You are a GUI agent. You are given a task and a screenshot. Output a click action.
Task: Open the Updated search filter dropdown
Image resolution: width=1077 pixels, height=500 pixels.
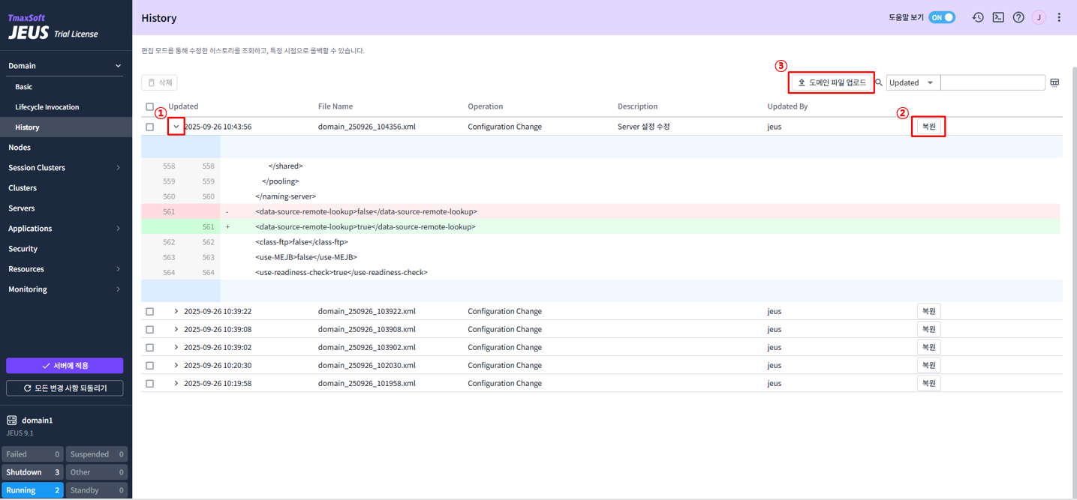click(x=912, y=82)
